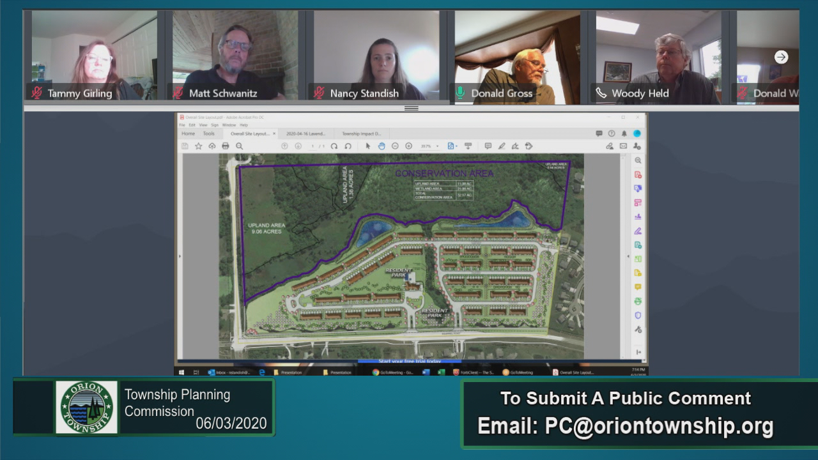Viewport: 818px width, 460px height.
Task: Open Acrobat notifications bell
Action: point(624,134)
